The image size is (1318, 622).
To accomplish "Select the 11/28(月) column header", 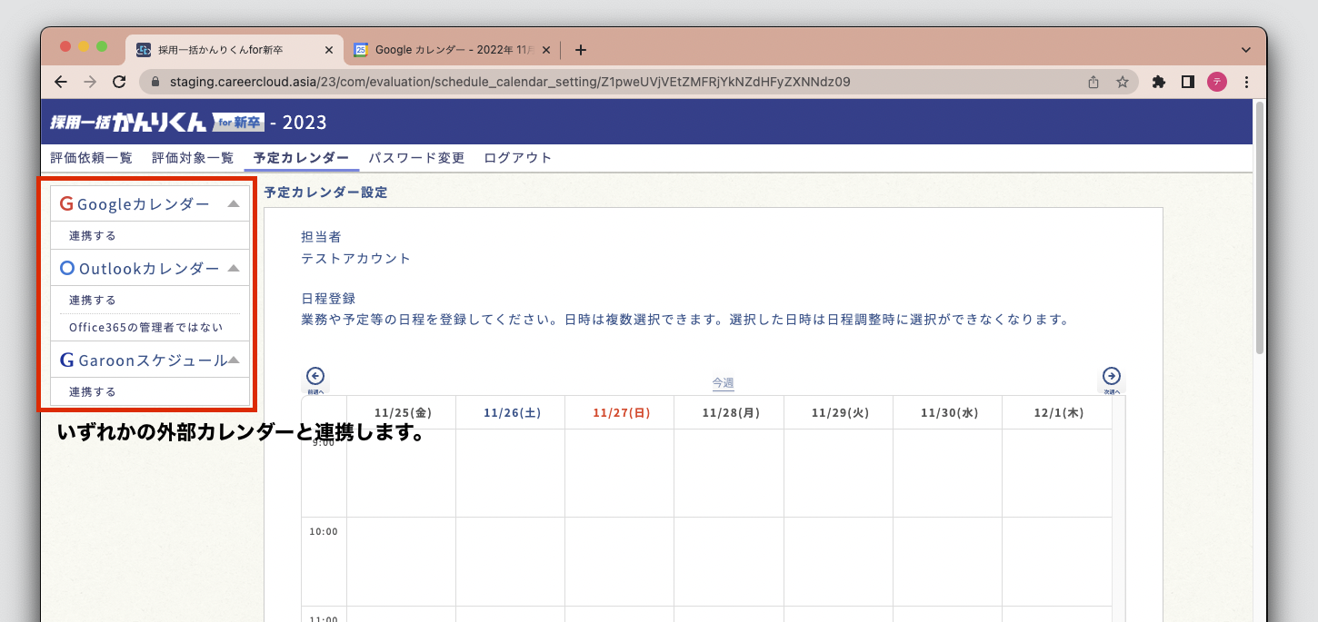I will click(730, 412).
